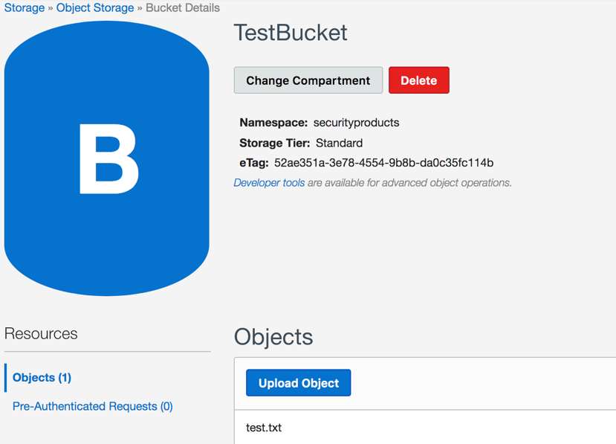Click the Resources sidebar heading
Screen dimensions: 616x444
click(x=41, y=334)
